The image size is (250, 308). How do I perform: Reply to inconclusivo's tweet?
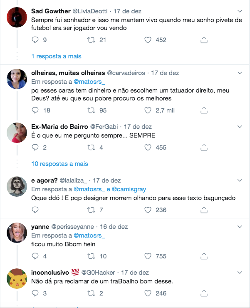pos(35,293)
